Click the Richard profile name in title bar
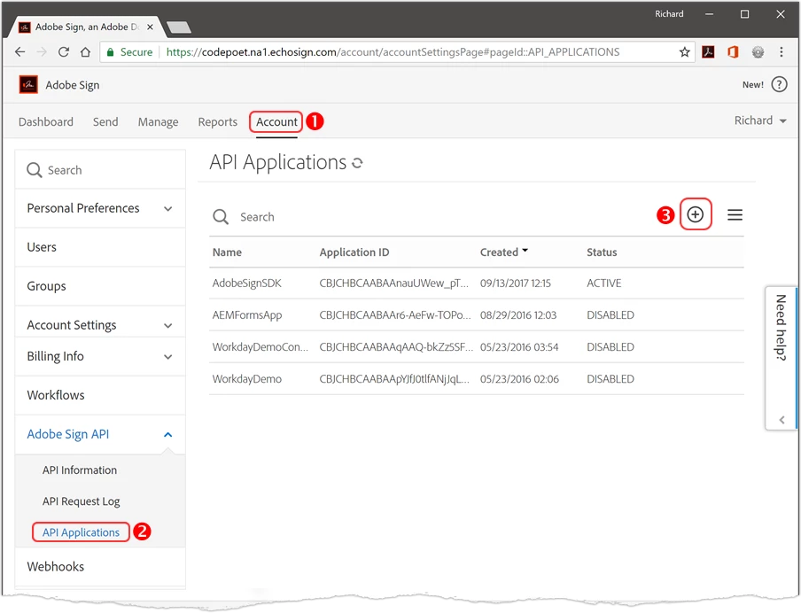The height and width of the screenshot is (613, 801). pos(669,14)
